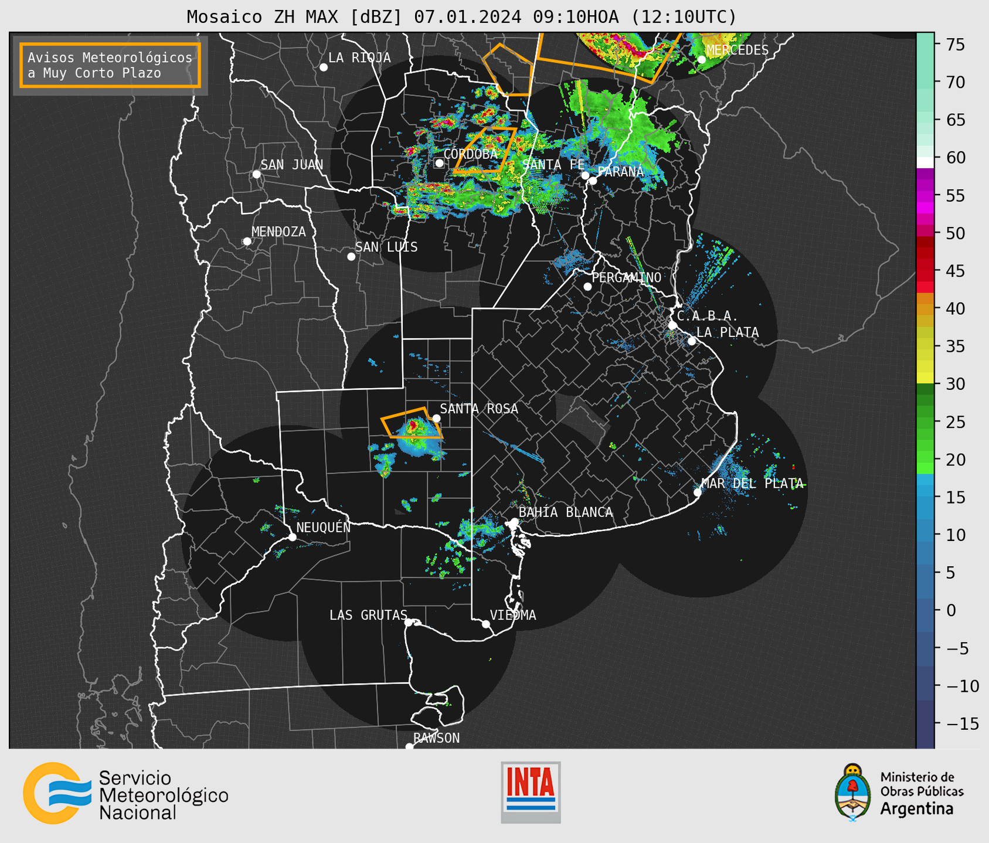Image resolution: width=989 pixels, height=843 pixels.
Task: Click the orange warning polygon north of Córdoba
Action: click(509, 70)
